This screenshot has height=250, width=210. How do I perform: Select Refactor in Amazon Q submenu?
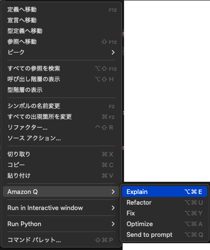(x=165, y=203)
